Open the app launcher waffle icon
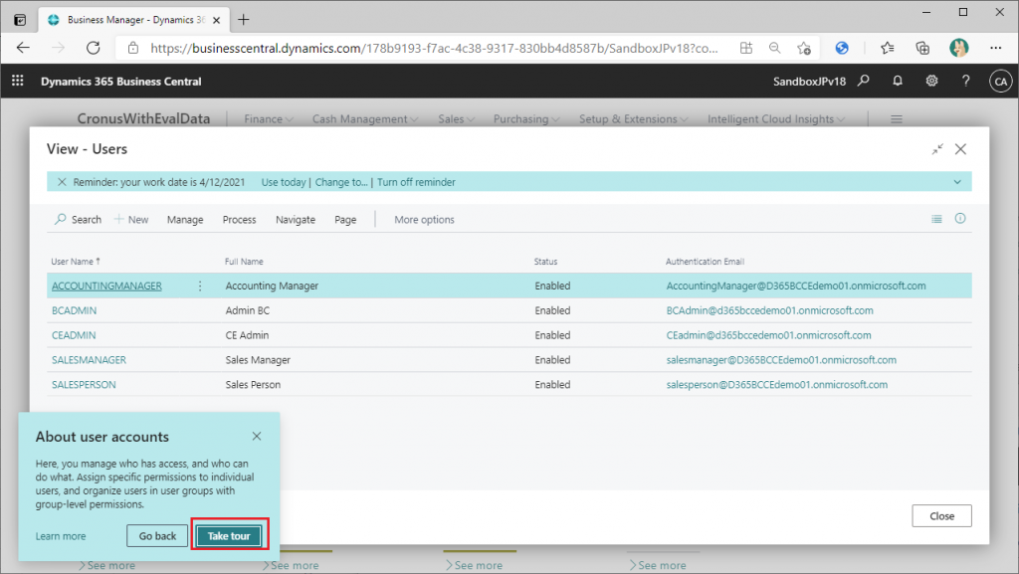Screen dimensions: 1019x574 [x=18, y=81]
